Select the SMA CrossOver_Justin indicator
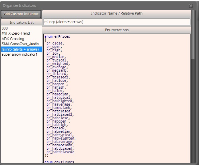 [x=21, y=44]
